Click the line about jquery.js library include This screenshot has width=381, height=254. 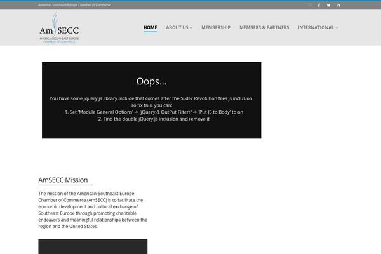click(151, 98)
